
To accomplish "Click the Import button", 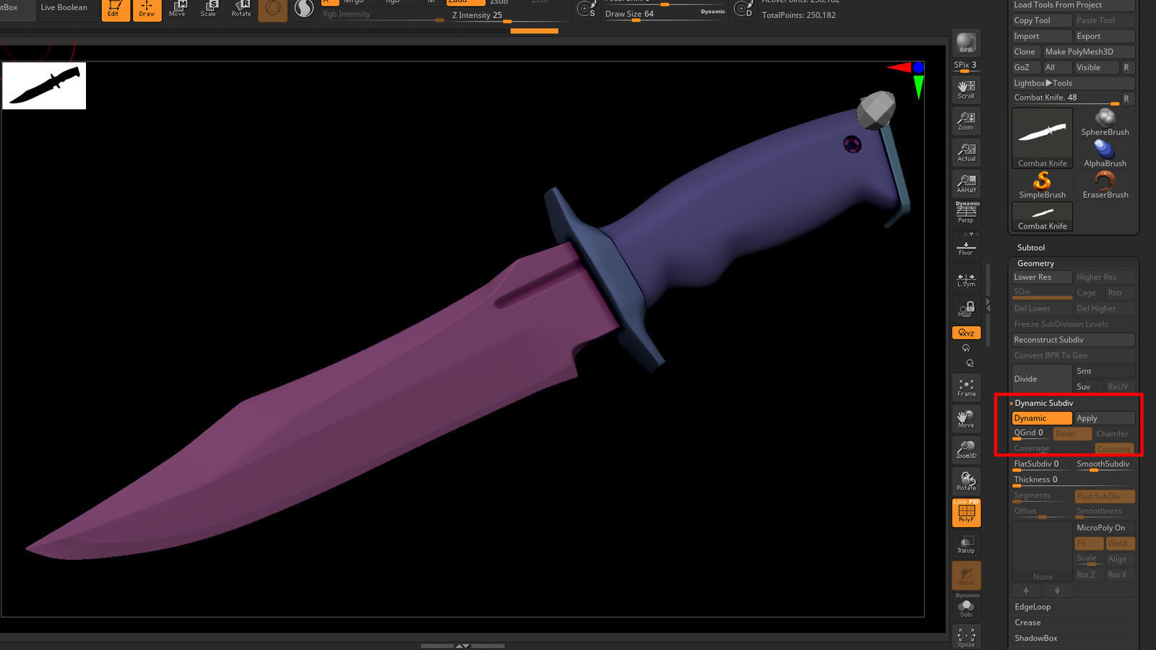I will 1041,36.
